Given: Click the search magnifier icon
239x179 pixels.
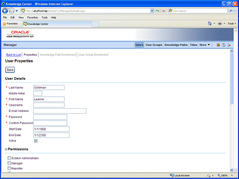Looking at the screenshot, I should pyautogui.click(x=231, y=11).
